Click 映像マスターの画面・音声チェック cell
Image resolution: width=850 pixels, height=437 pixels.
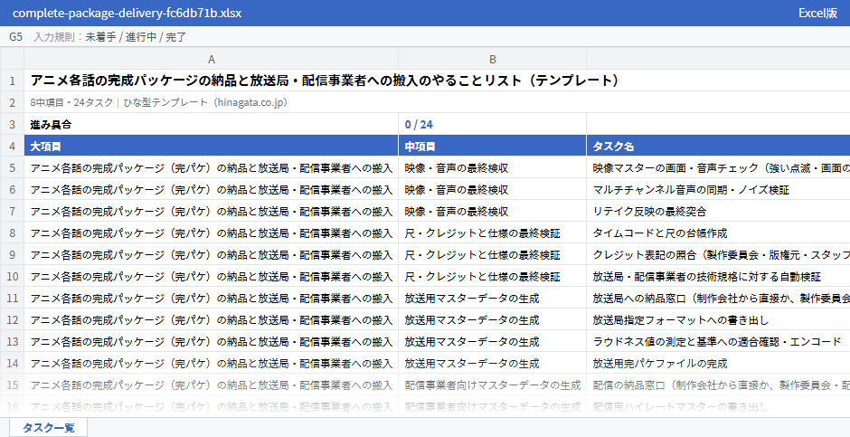pyautogui.click(x=718, y=167)
